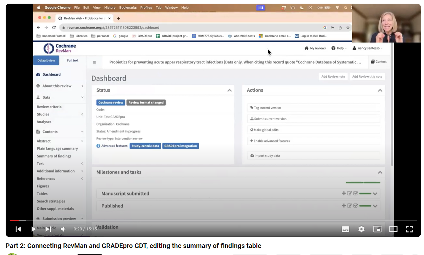424x255 pixels.
Task: Switch video to theater mode
Action: pyautogui.click(x=393, y=229)
